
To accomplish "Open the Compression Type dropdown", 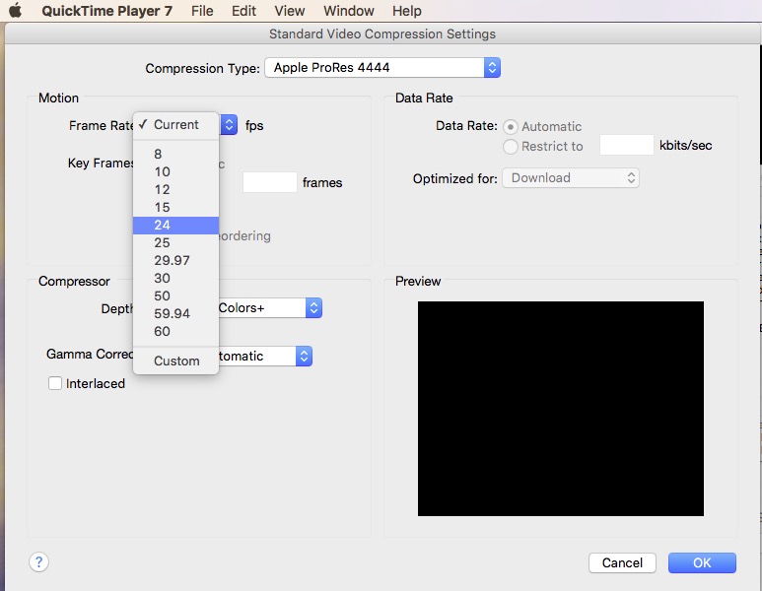I will tap(382, 68).
